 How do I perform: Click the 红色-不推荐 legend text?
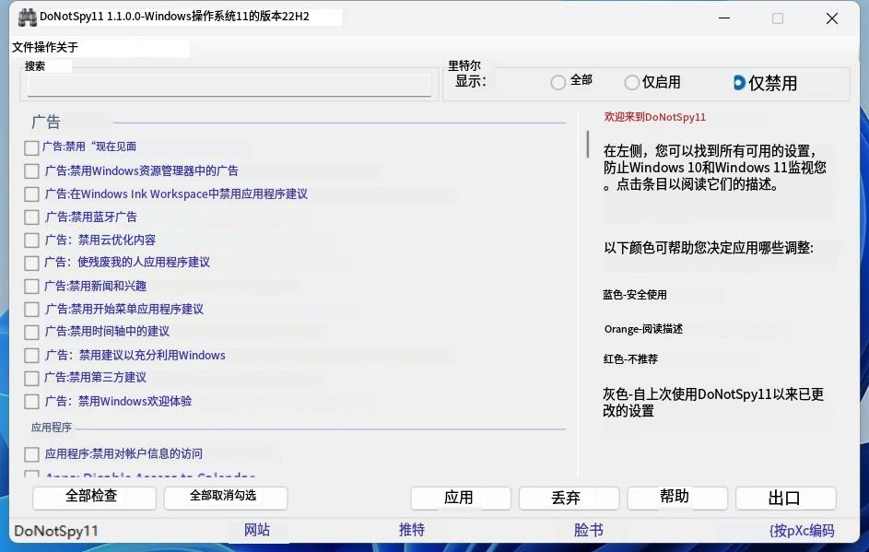pyautogui.click(x=630, y=359)
